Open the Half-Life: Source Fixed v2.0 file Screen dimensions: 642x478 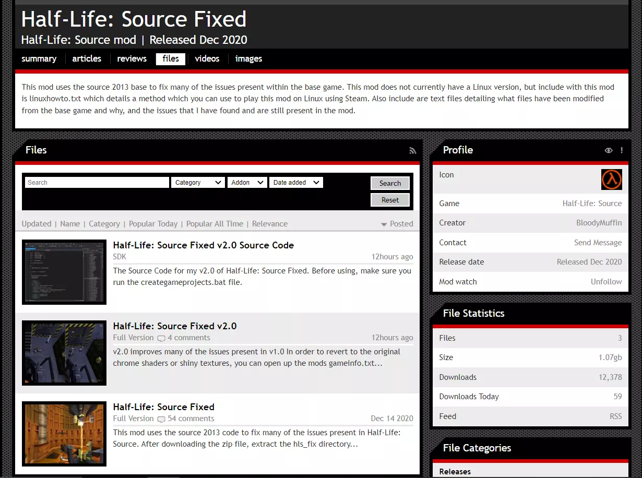pos(175,326)
